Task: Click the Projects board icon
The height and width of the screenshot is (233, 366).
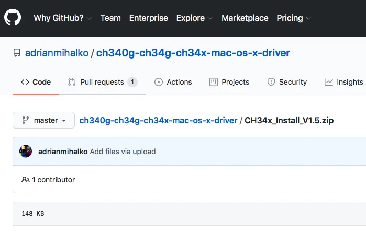Action: tap(214, 82)
